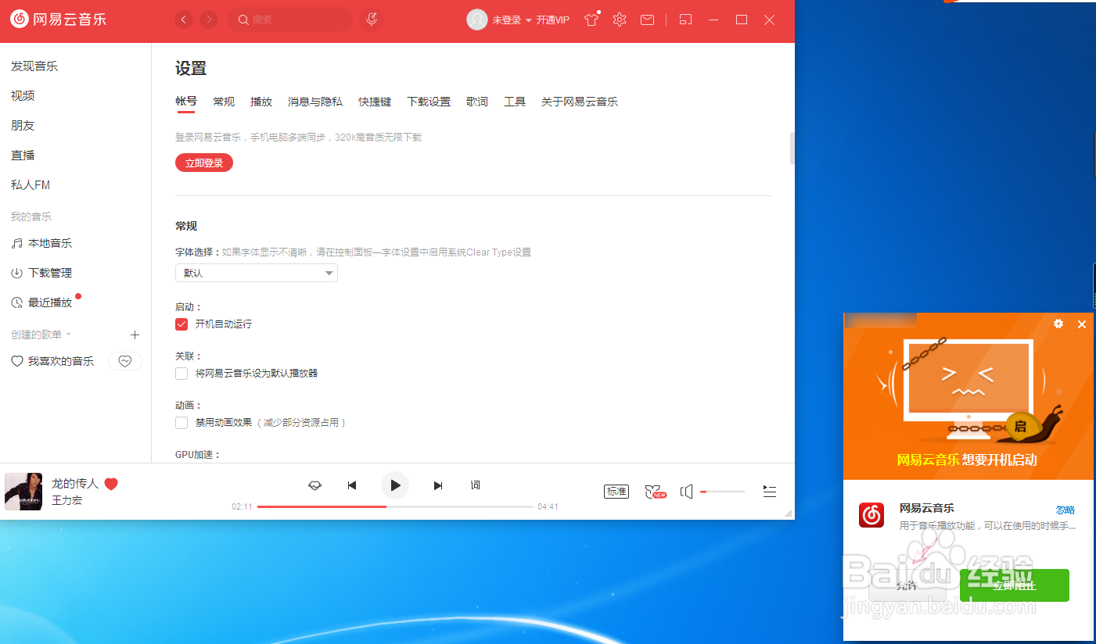The width and height of the screenshot is (1096, 644).
Task: Click the microphone listen-to-identify icon
Action: 372,20
